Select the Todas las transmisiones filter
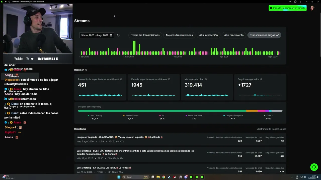Screen dimensions: 321x180 pyautogui.click(x=145, y=35)
